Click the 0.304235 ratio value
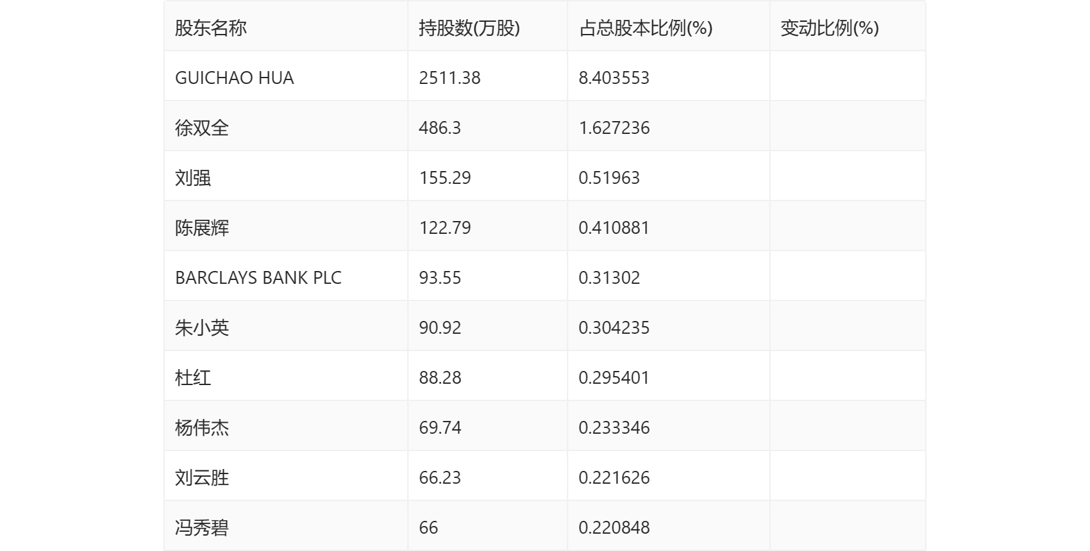1090x551 pixels. point(614,328)
